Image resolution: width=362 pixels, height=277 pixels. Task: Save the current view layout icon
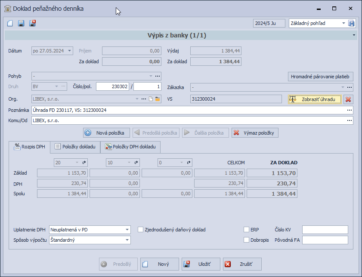pyautogui.click(x=351, y=23)
